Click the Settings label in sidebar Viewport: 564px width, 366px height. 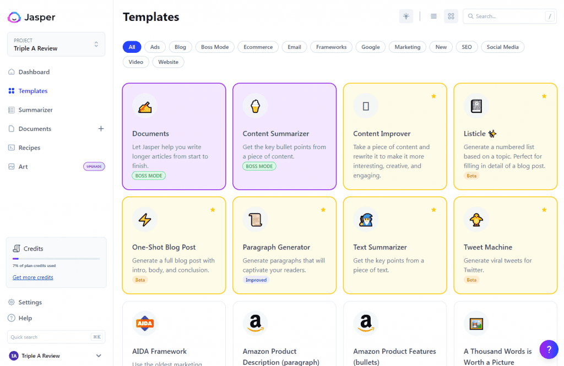pyautogui.click(x=30, y=302)
